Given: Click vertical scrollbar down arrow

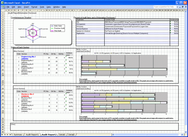Looking at the screenshot, I should coord(186,132).
